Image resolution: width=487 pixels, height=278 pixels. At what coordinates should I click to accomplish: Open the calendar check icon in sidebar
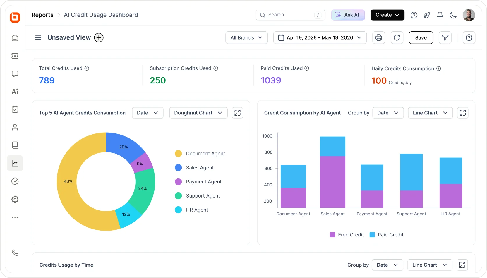(x=15, y=109)
